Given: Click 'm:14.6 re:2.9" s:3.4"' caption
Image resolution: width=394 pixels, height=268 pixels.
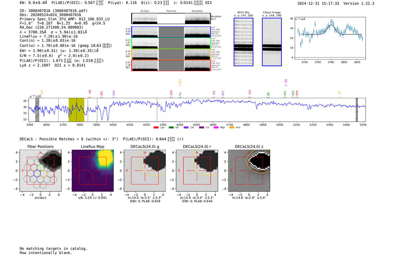Looking at the screenshot, I should coord(249,198).
